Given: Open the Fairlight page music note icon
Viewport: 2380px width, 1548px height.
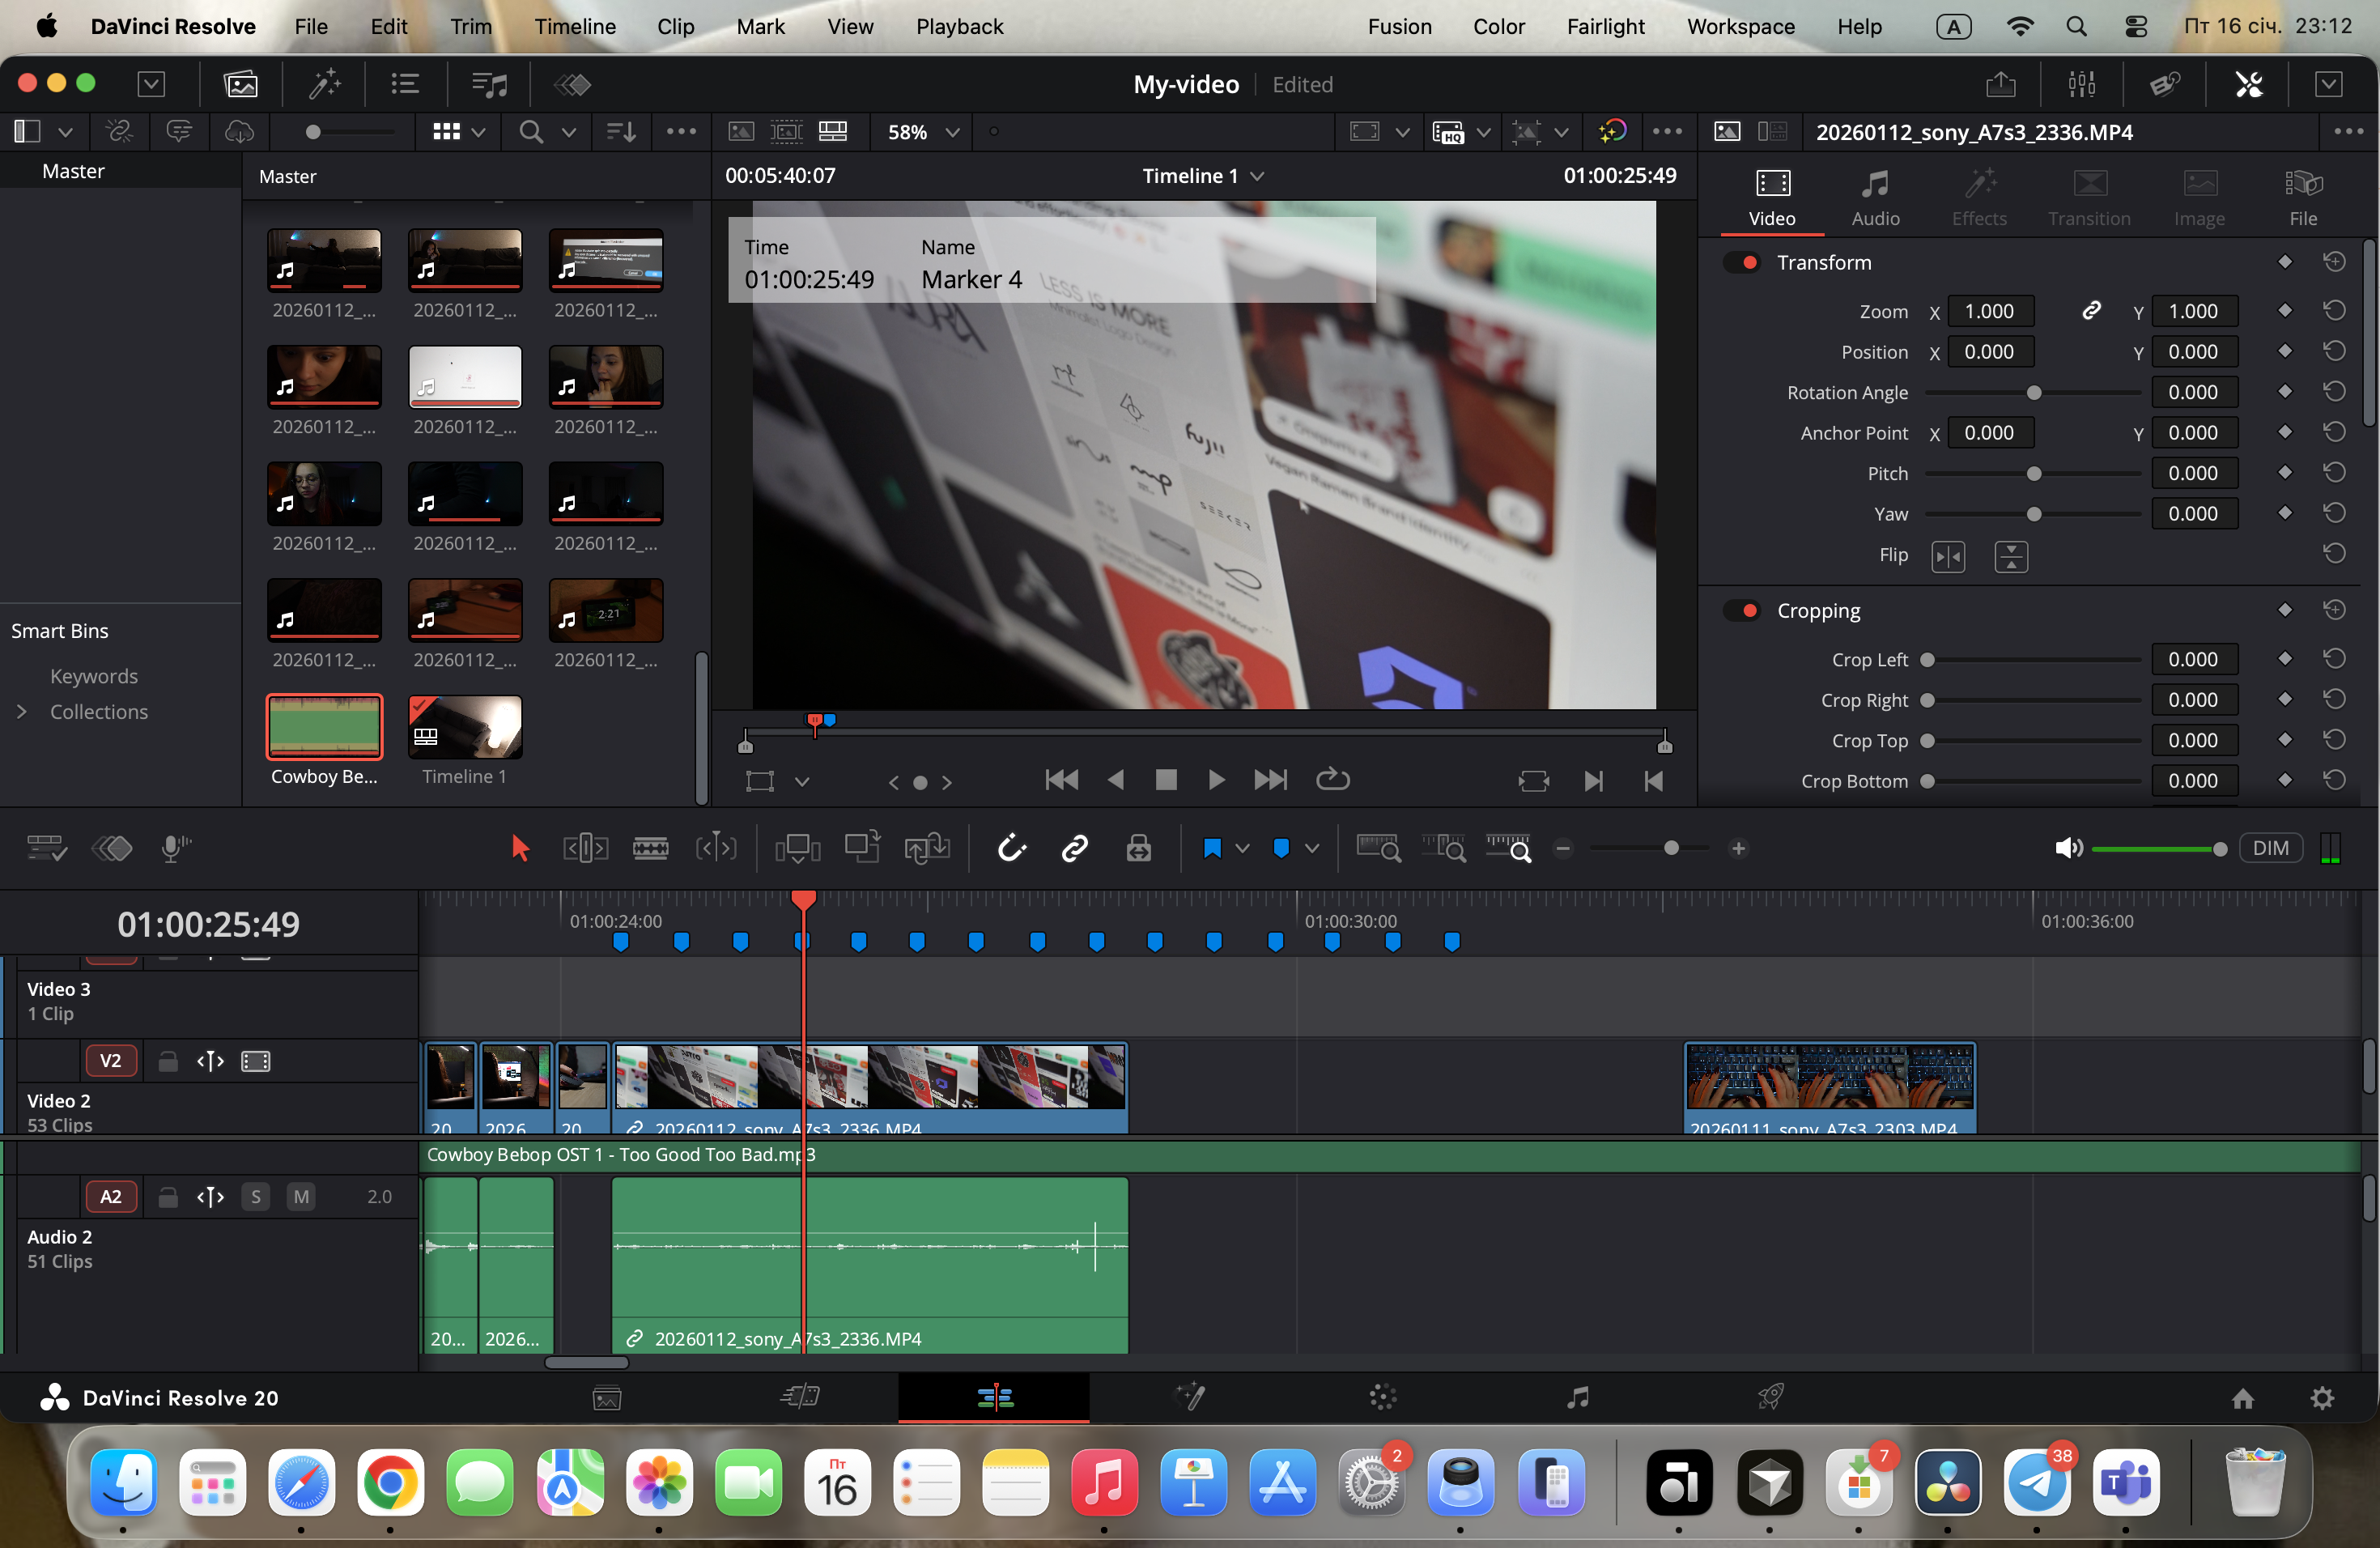Looking at the screenshot, I should coord(1577,1397).
